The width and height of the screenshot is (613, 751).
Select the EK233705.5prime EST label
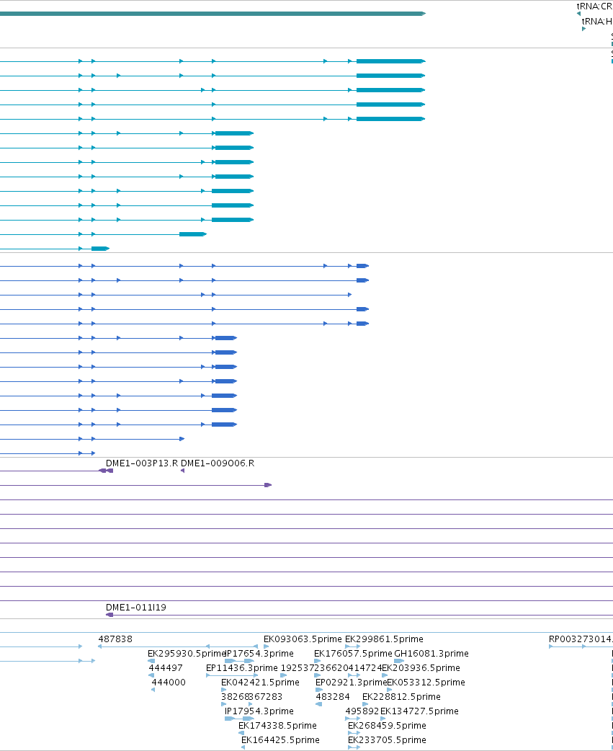[387, 739]
